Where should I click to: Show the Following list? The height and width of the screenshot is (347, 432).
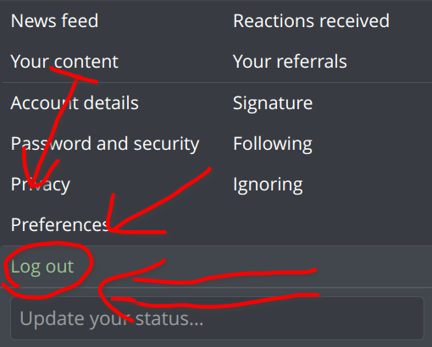tap(273, 144)
